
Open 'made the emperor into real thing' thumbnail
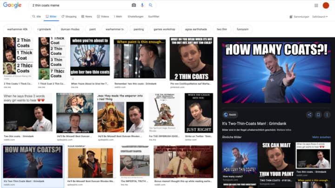tap(121, 113)
